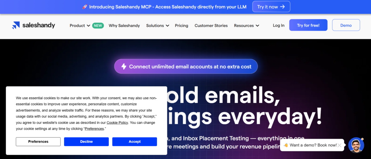Image resolution: width=371 pixels, height=159 pixels.
Task: Click the arrow on the Try it now button
Action: tap(283, 7)
